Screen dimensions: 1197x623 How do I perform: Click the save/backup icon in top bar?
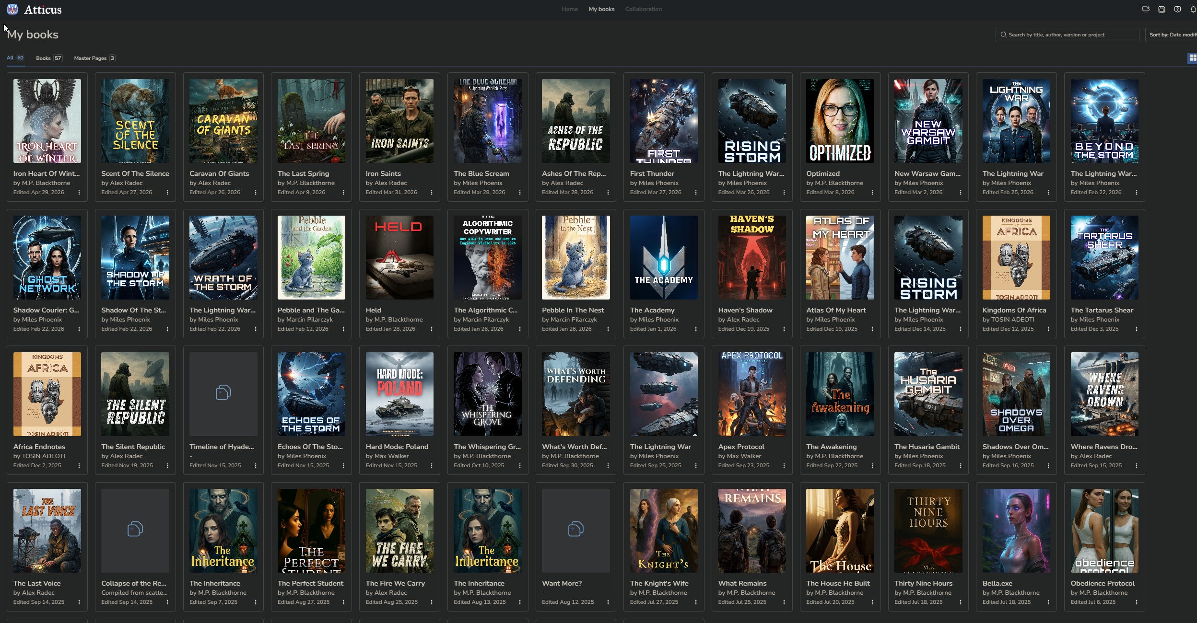pyautogui.click(x=1162, y=9)
